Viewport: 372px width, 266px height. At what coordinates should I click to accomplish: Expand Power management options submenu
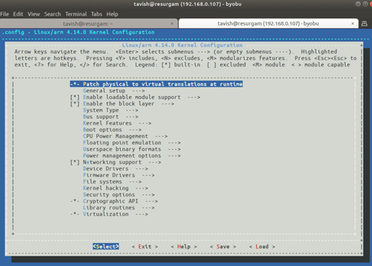[x=132, y=156]
